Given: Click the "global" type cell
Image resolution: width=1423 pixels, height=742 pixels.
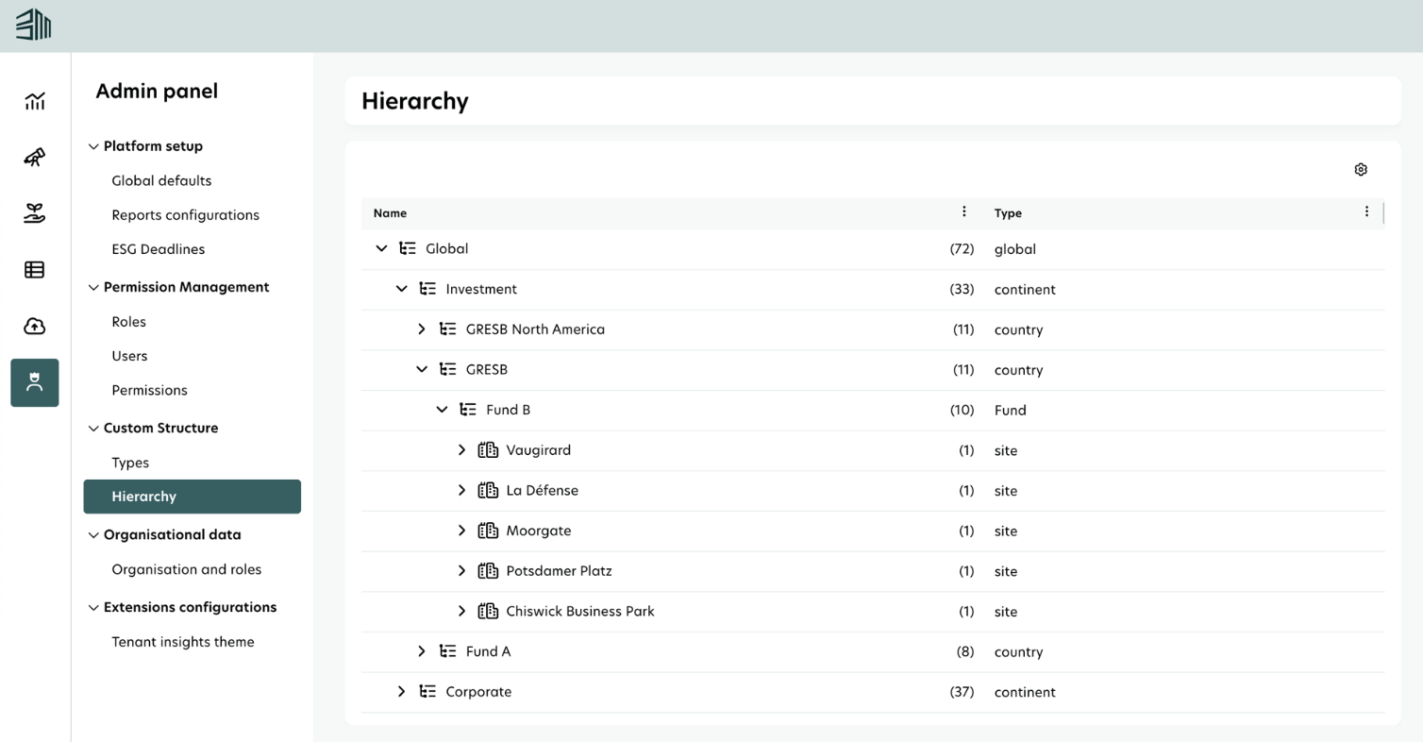Looking at the screenshot, I should coord(1015,249).
